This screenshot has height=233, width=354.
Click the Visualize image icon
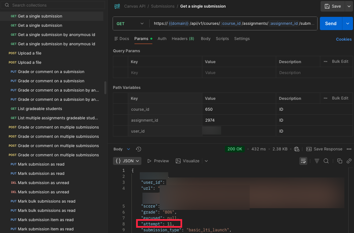click(x=178, y=161)
